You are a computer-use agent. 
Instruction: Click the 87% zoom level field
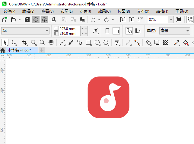158,20
